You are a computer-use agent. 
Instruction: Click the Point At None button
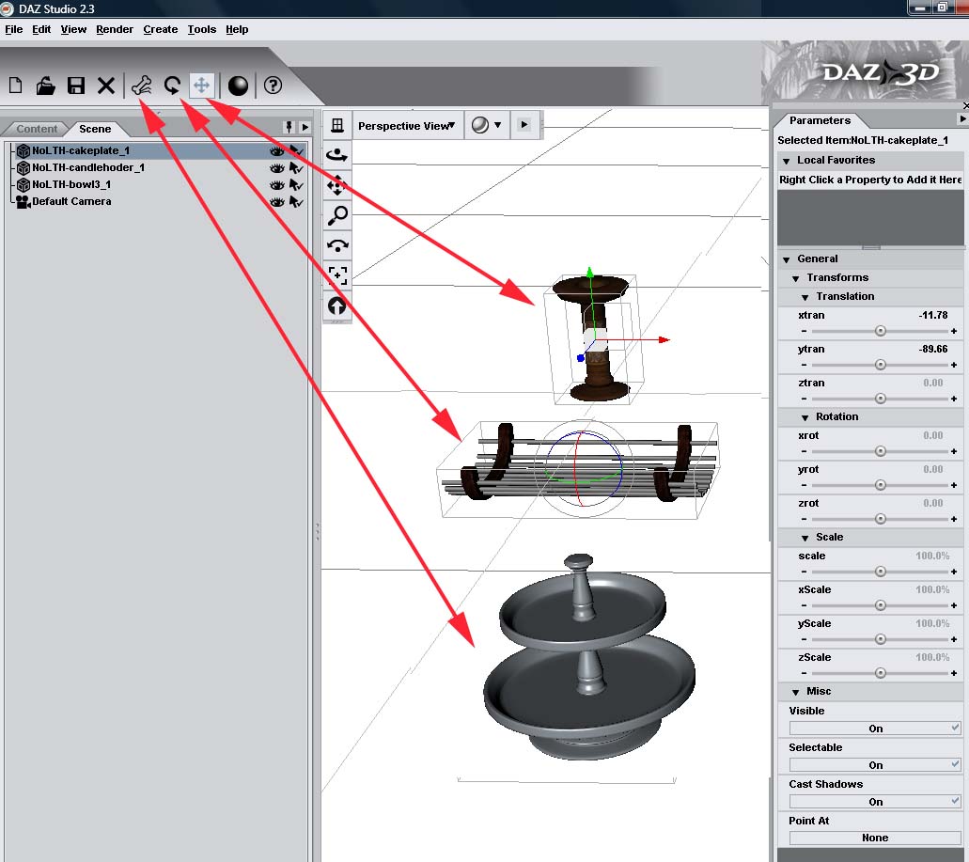click(x=875, y=838)
